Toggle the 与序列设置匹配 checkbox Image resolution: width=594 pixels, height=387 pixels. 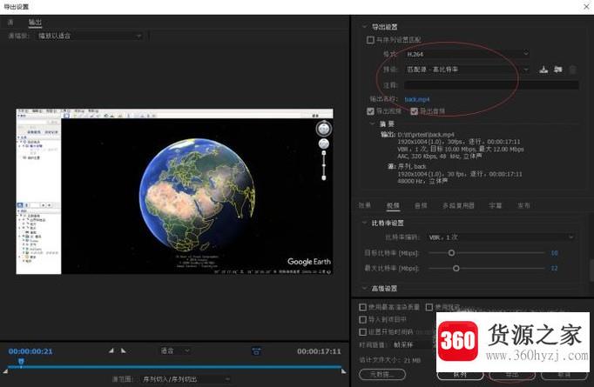tap(370, 40)
